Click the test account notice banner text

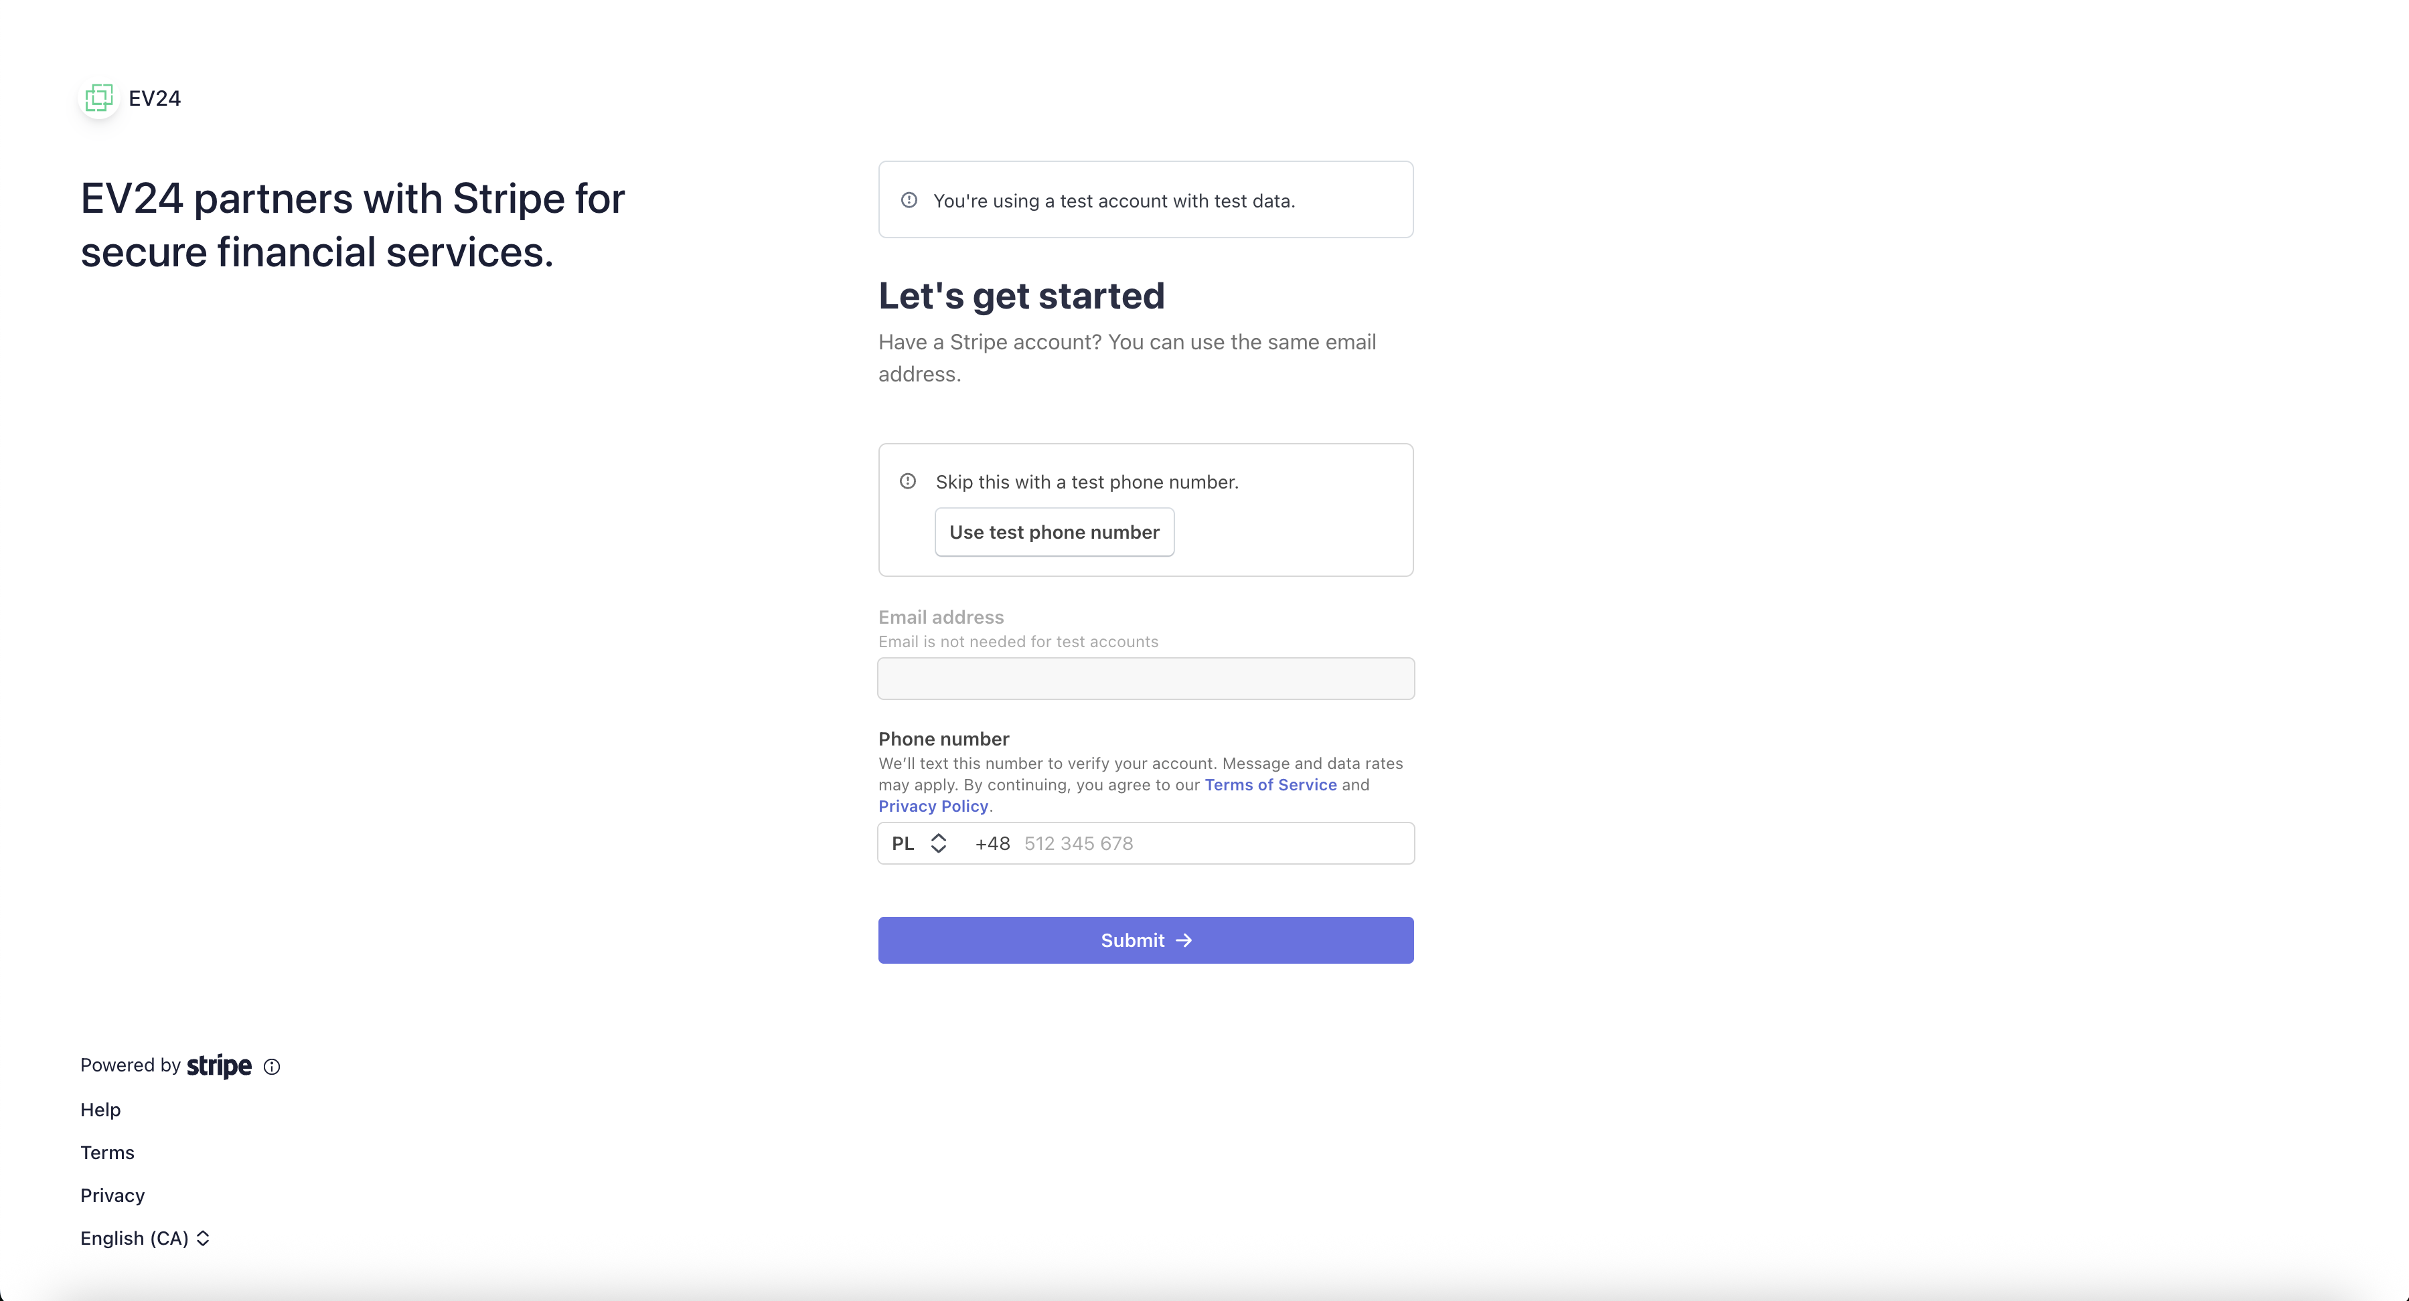(1113, 201)
